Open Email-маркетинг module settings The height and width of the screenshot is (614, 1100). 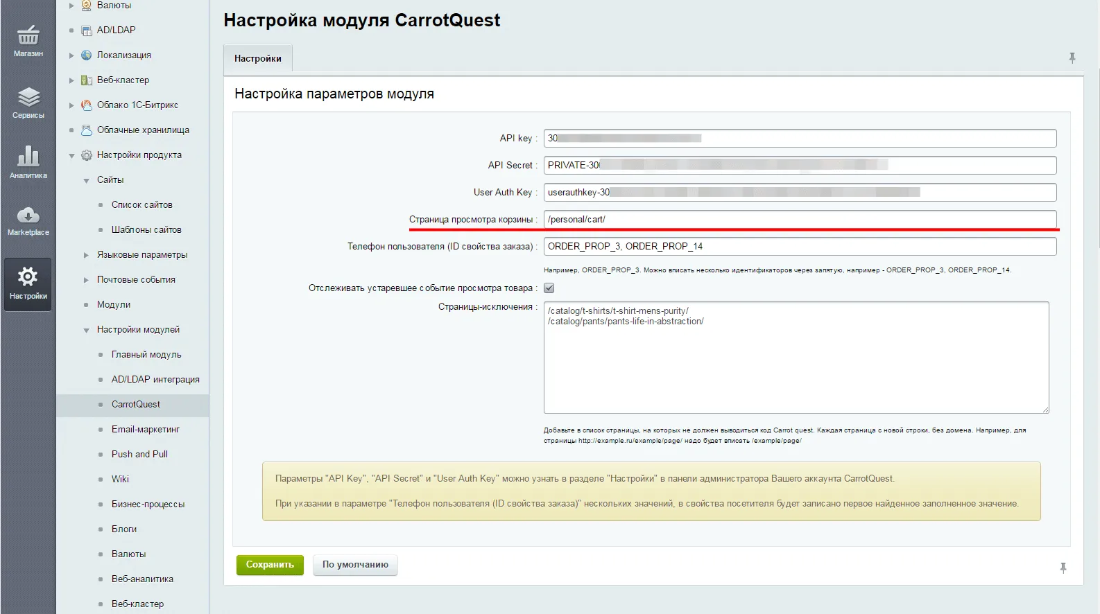point(146,430)
